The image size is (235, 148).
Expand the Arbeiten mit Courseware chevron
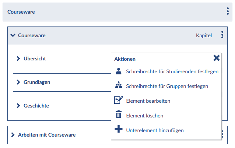coord(13,135)
